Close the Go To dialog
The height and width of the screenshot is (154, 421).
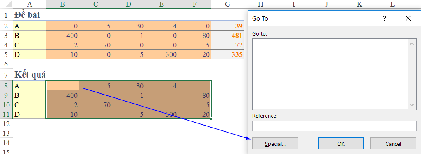(x=408, y=18)
